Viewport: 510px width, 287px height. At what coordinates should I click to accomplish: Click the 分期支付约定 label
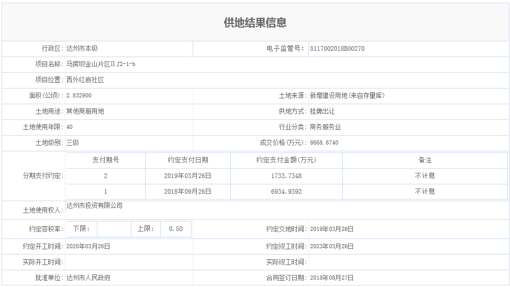[x=43, y=176]
